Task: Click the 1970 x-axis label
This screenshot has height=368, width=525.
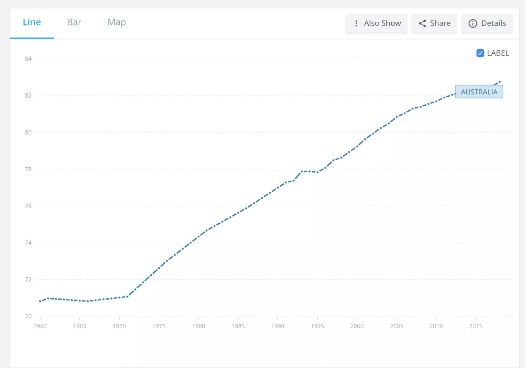Action: [x=119, y=326]
